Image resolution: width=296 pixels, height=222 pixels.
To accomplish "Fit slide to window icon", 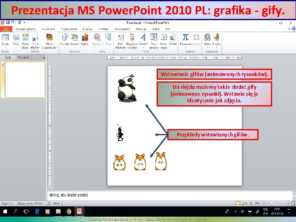I will [x=293, y=203].
